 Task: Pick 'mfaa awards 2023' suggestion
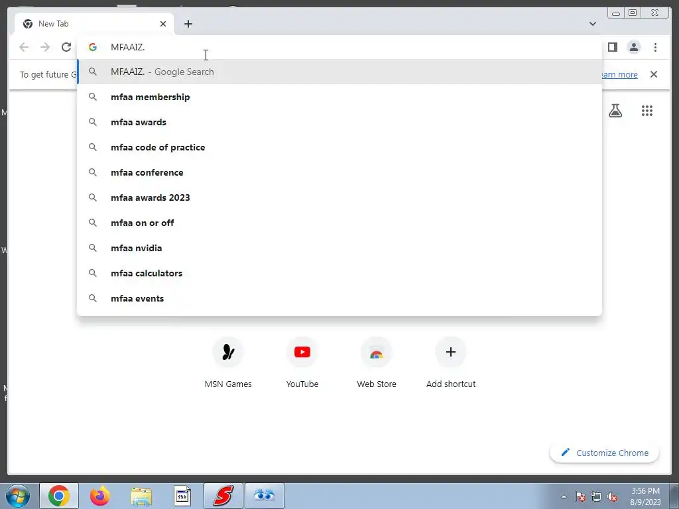coord(339,198)
